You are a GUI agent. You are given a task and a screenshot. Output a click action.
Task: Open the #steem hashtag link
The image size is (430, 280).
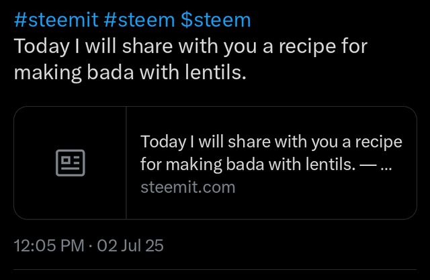[x=139, y=19]
